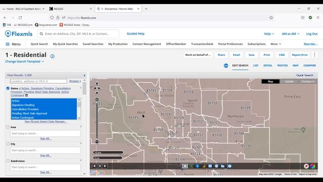This screenshot has width=323, height=182.
Task: Click the Share button
Action: tap(221, 55)
